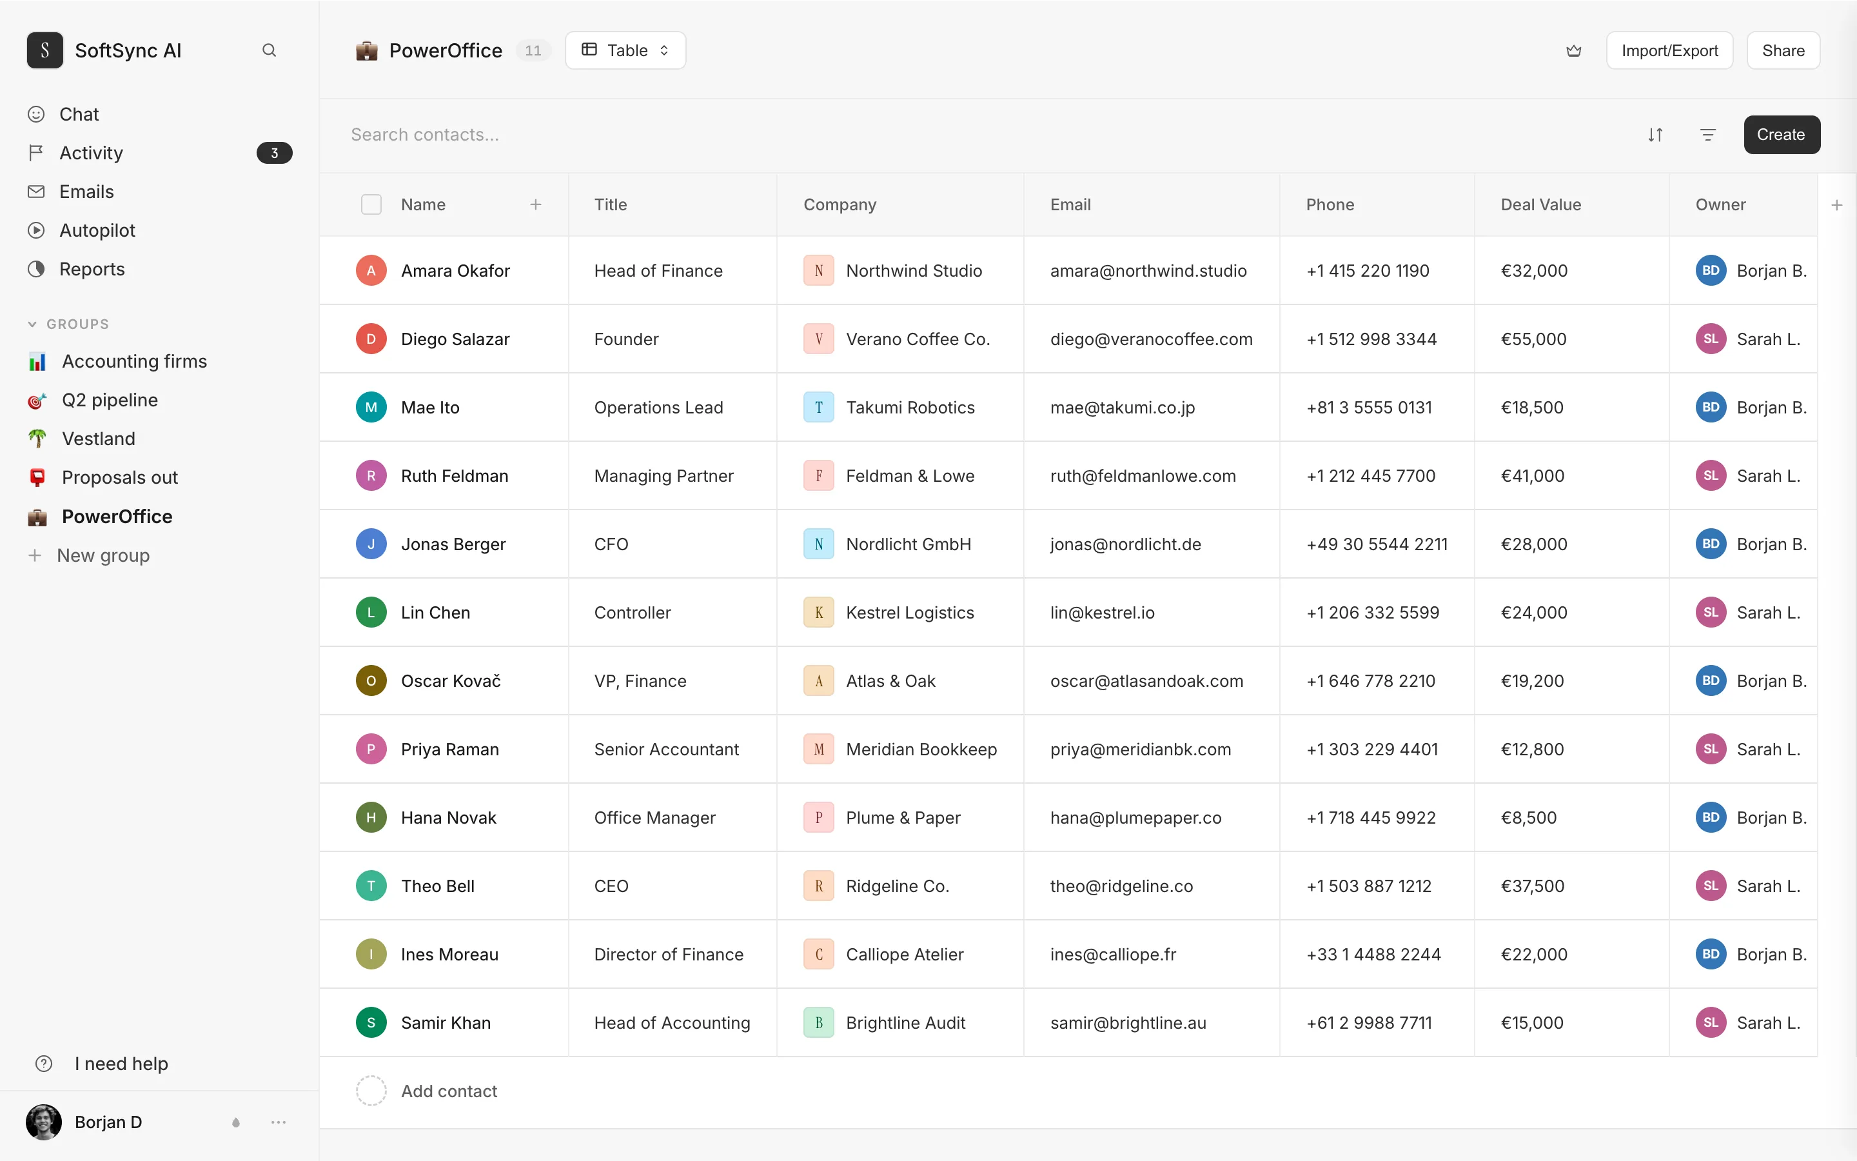Click theo@ridgeline.co email

coord(1121,886)
